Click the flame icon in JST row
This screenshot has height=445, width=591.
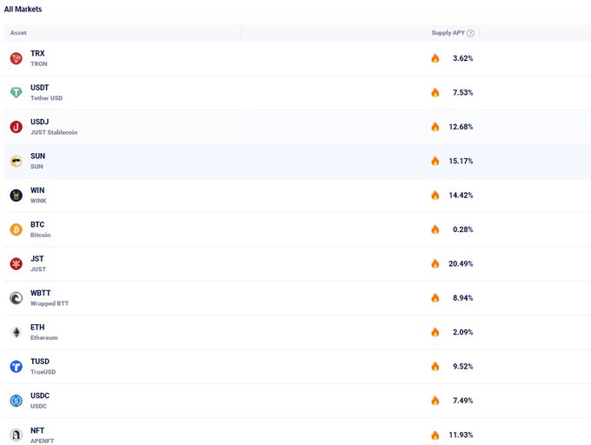click(x=435, y=263)
